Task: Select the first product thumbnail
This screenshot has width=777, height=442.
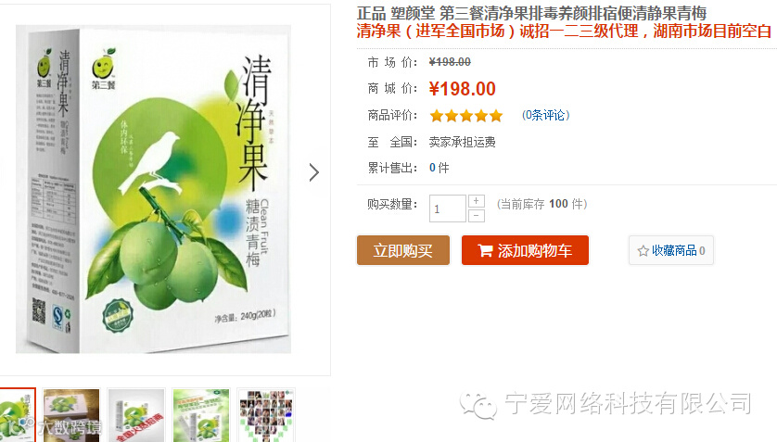Action: coord(18,415)
